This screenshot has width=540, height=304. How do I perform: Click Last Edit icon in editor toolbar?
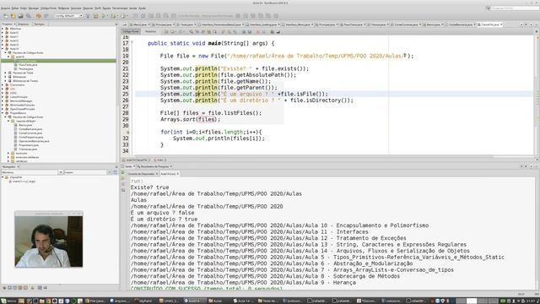pos(166,32)
